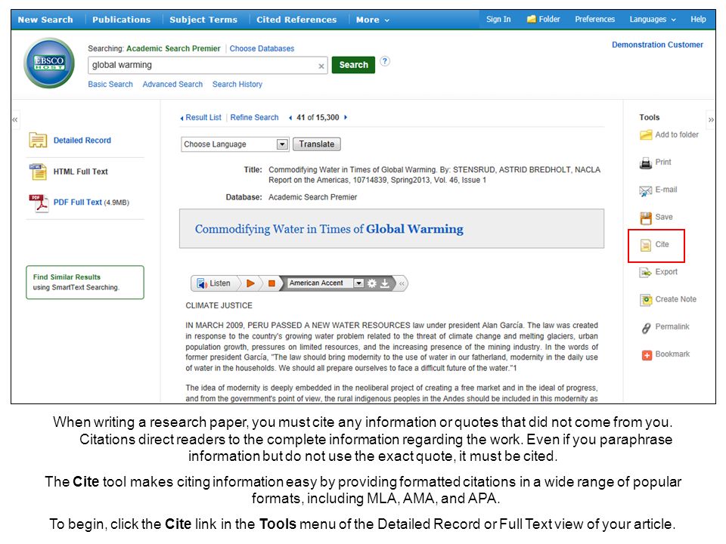This screenshot has height=544, width=726.
Task: Open Help in the top bar
Action: pos(698,19)
